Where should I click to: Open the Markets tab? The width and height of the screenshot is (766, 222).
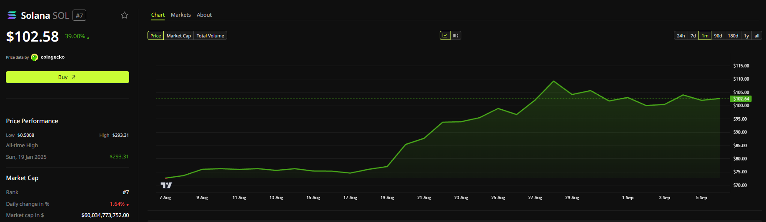pos(181,15)
